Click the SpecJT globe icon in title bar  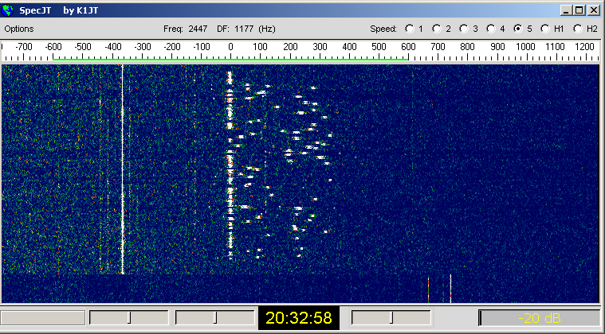coord(7,10)
